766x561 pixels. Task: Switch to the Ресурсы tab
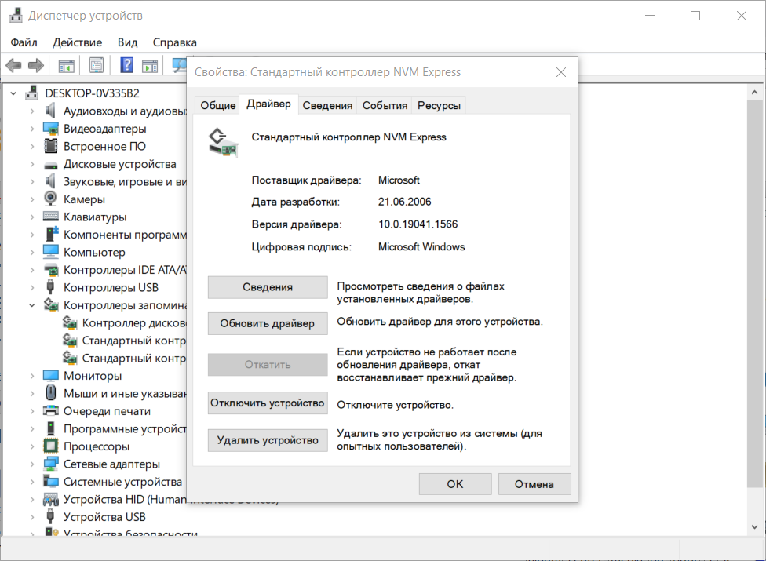click(439, 105)
